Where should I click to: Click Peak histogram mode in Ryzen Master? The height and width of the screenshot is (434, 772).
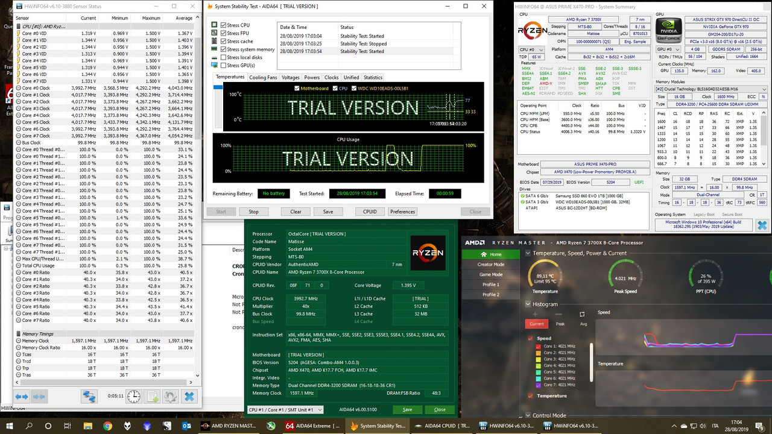pyautogui.click(x=560, y=324)
